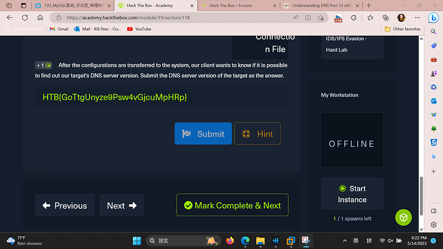Screen dimensions: 443x249
Task: Click the page vertical scrollbar thumb
Action: click(x=421, y=196)
